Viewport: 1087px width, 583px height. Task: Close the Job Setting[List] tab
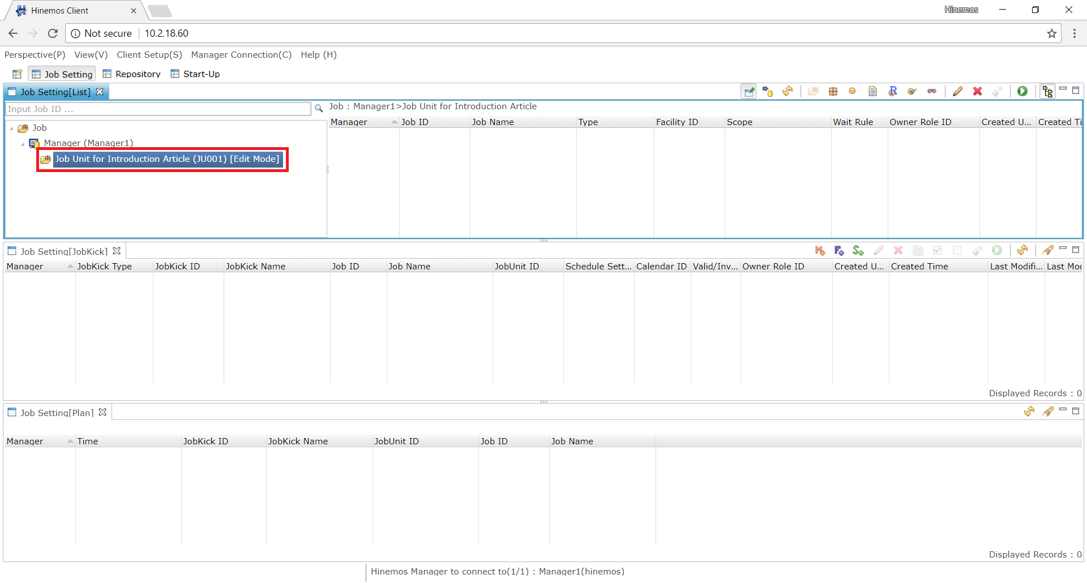click(100, 92)
